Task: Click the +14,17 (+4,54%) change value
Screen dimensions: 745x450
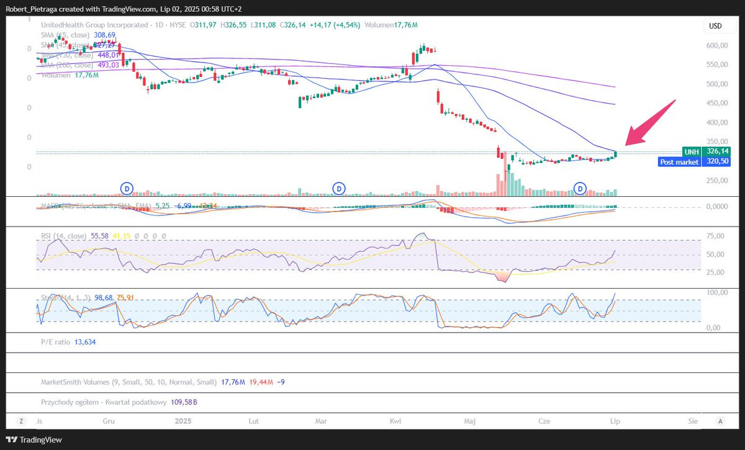Action: click(x=335, y=25)
